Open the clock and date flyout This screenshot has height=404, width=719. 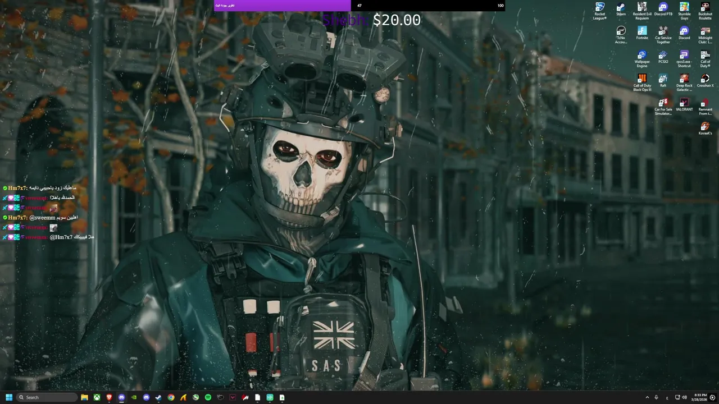pyautogui.click(x=700, y=397)
